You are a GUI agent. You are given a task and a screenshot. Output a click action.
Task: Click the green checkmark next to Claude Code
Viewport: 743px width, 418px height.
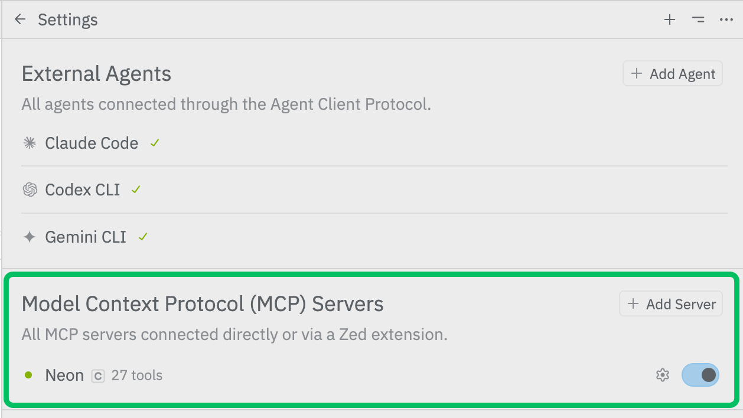pyautogui.click(x=155, y=143)
